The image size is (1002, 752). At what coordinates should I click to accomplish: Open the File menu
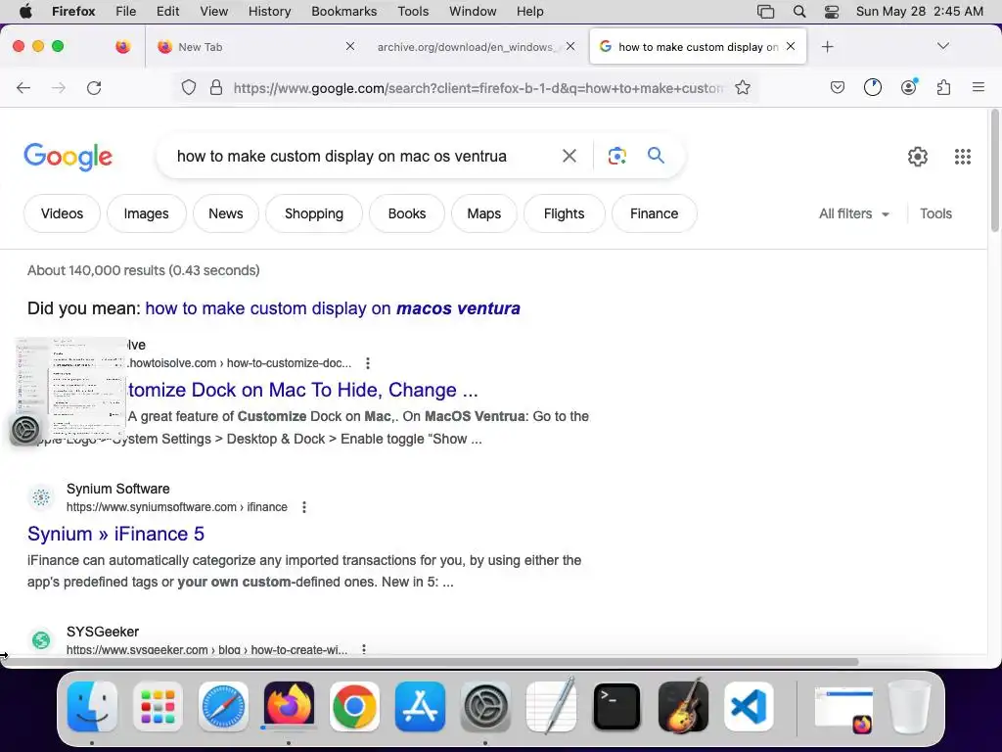click(x=125, y=11)
